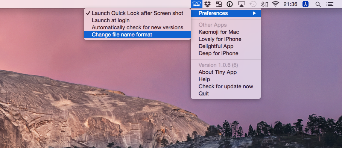Viewport: 342px width, 148px height.
Task: Open the 1Password menu bar icon
Action: (230, 4)
